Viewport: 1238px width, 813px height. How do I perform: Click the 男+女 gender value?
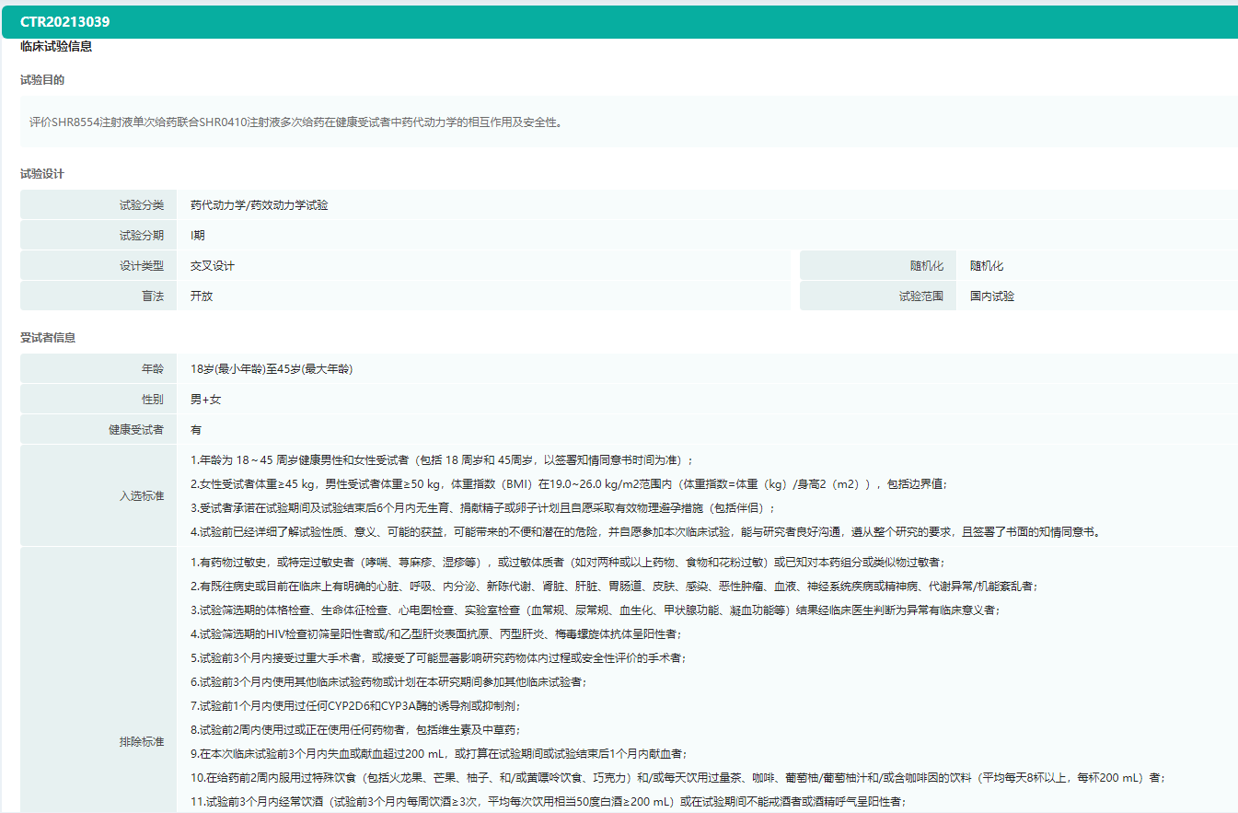205,400
